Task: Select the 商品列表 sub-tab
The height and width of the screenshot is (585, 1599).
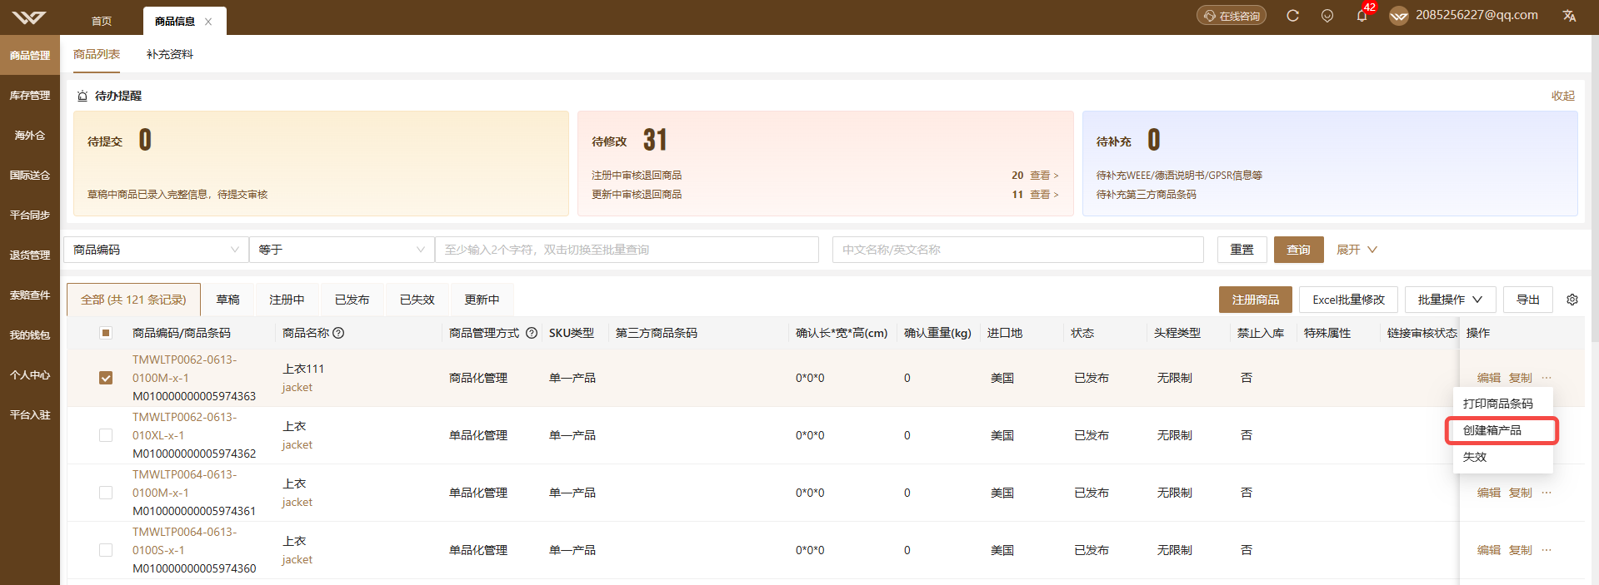Action: click(97, 54)
